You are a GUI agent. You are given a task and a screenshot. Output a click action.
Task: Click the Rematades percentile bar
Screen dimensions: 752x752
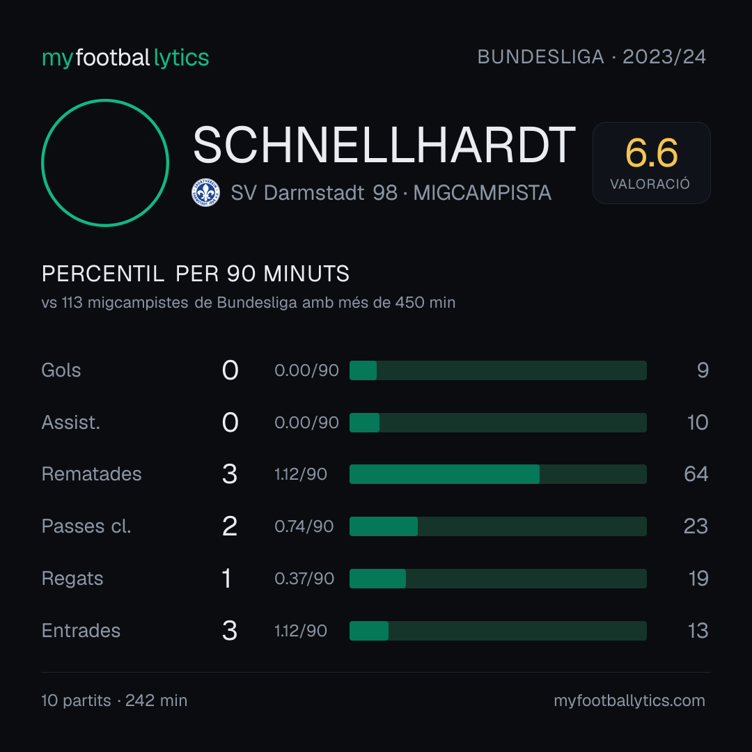point(498,474)
